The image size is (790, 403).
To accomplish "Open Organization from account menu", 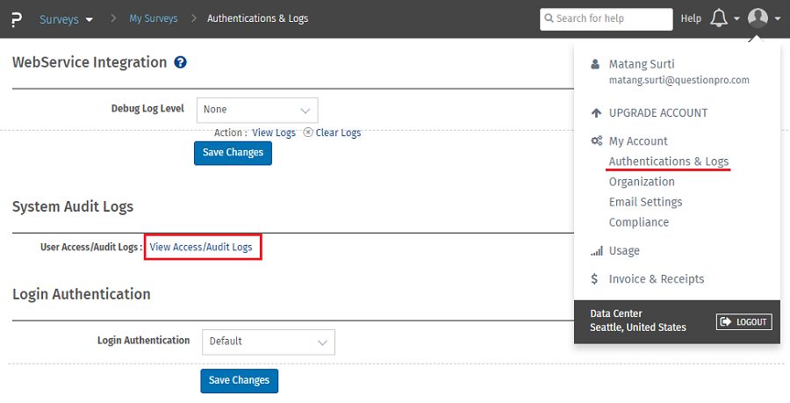I will pyautogui.click(x=642, y=182).
